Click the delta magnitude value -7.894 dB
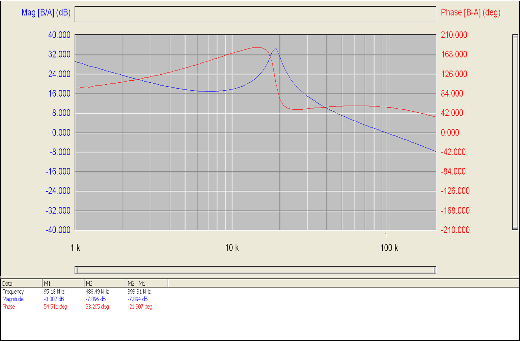 138,299
